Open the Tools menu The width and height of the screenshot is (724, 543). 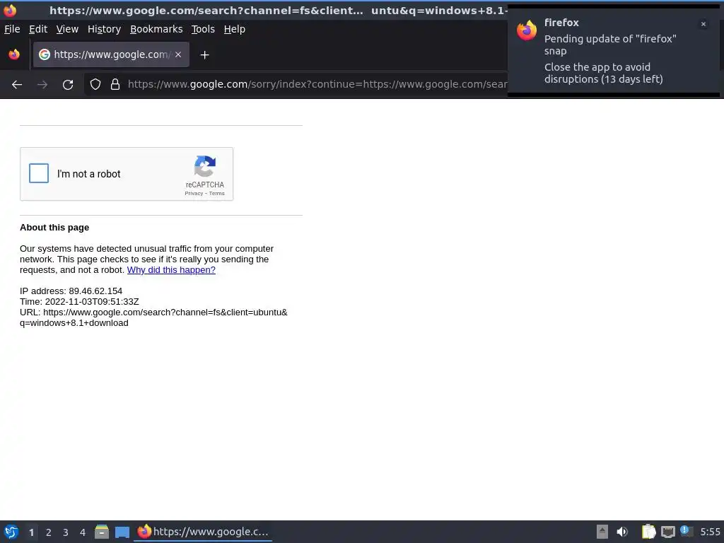[x=203, y=29]
